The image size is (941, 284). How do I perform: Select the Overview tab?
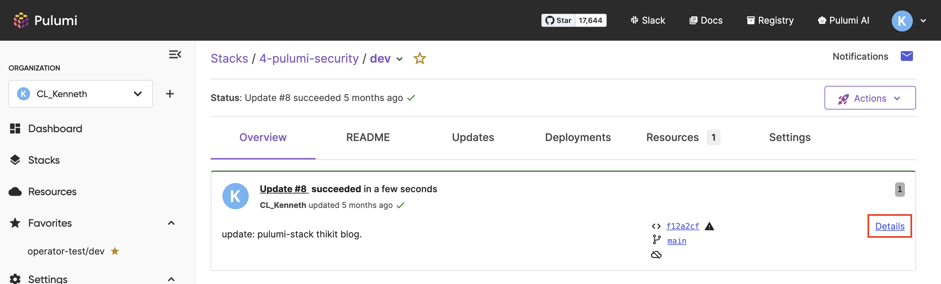pos(263,137)
